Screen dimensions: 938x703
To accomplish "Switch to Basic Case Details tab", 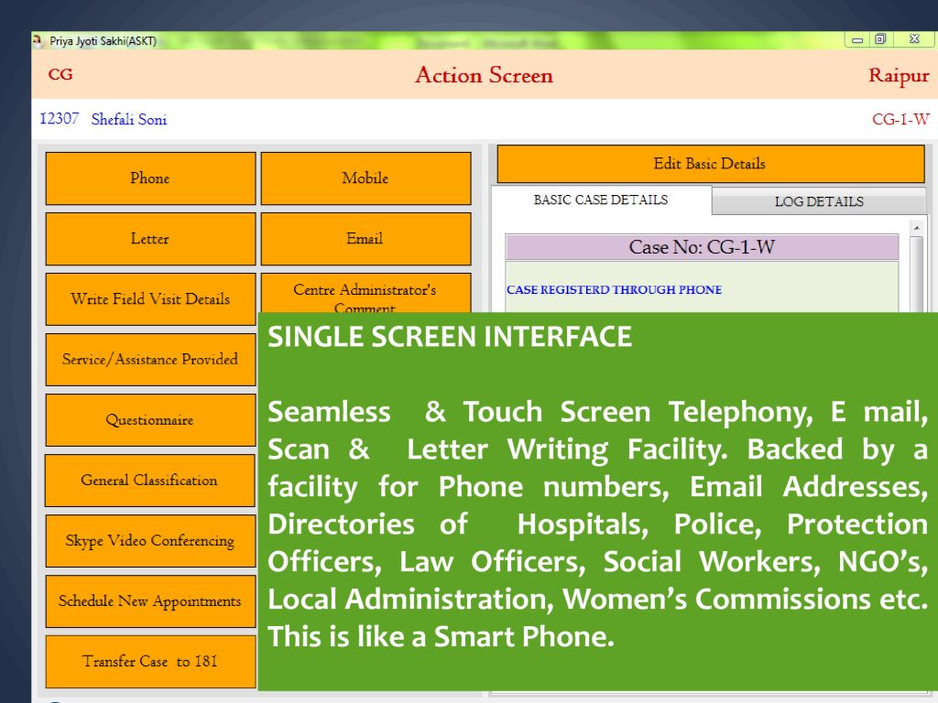I will [x=601, y=200].
